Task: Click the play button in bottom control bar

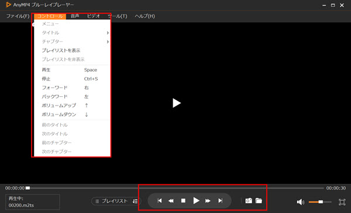Action: [x=196, y=201]
